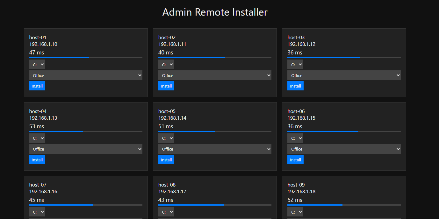Click Install button for host-04
The width and height of the screenshot is (439, 219).
pyautogui.click(x=37, y=160)
